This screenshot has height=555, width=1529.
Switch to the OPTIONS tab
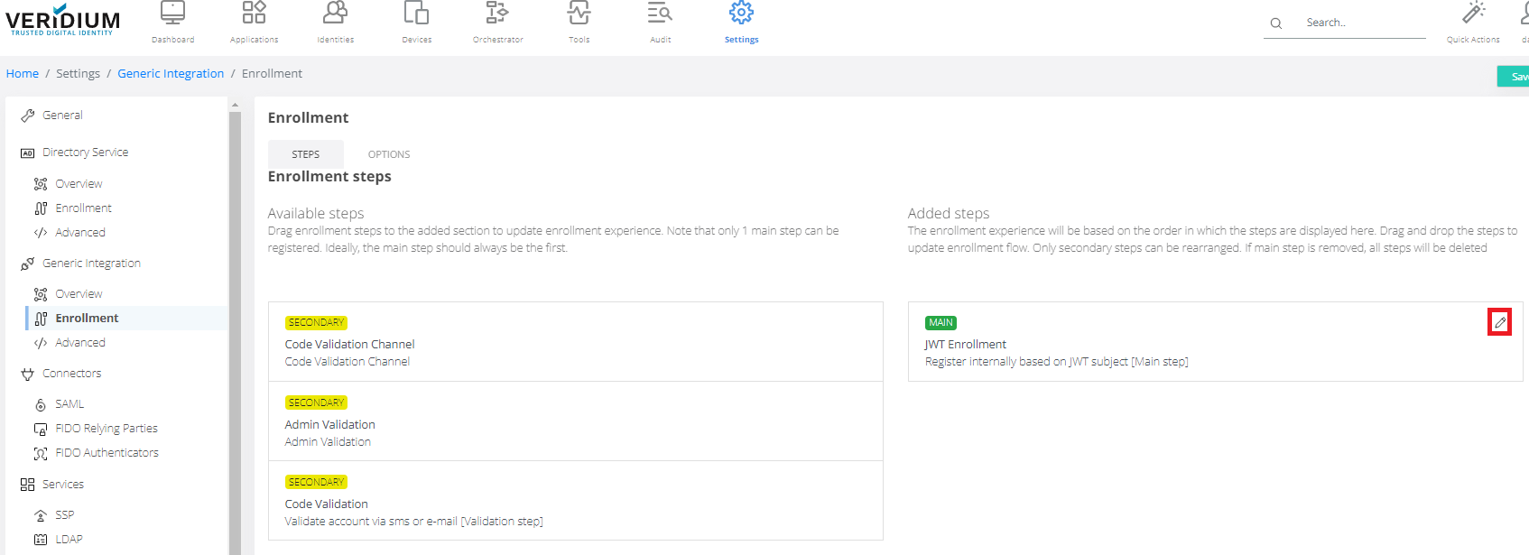coord(389,154)
